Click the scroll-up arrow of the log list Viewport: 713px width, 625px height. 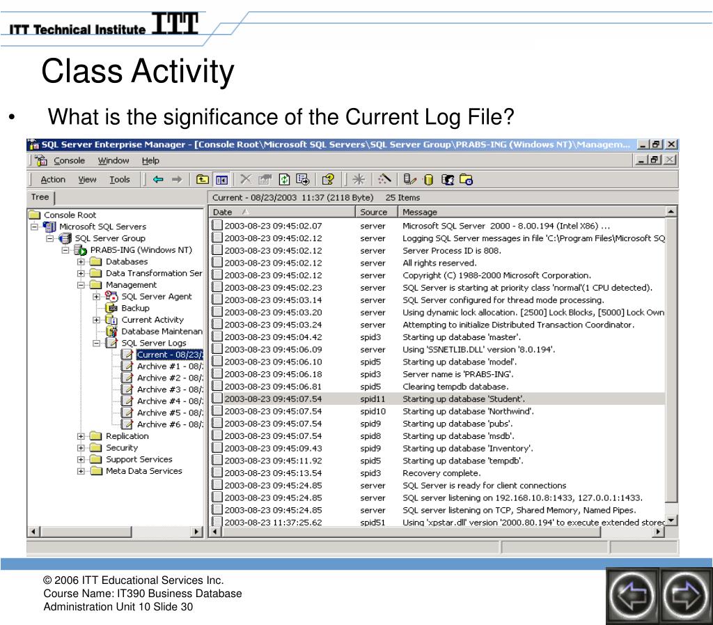[671, 212]
